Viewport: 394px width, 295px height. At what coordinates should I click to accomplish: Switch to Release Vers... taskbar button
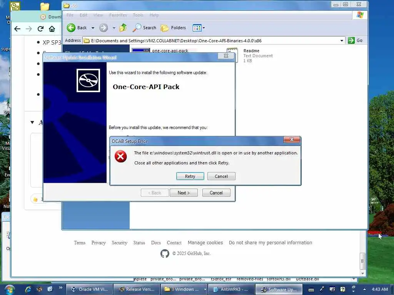pos(137,289)
